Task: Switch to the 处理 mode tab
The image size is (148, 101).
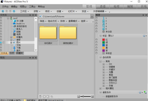Action: 116,7
